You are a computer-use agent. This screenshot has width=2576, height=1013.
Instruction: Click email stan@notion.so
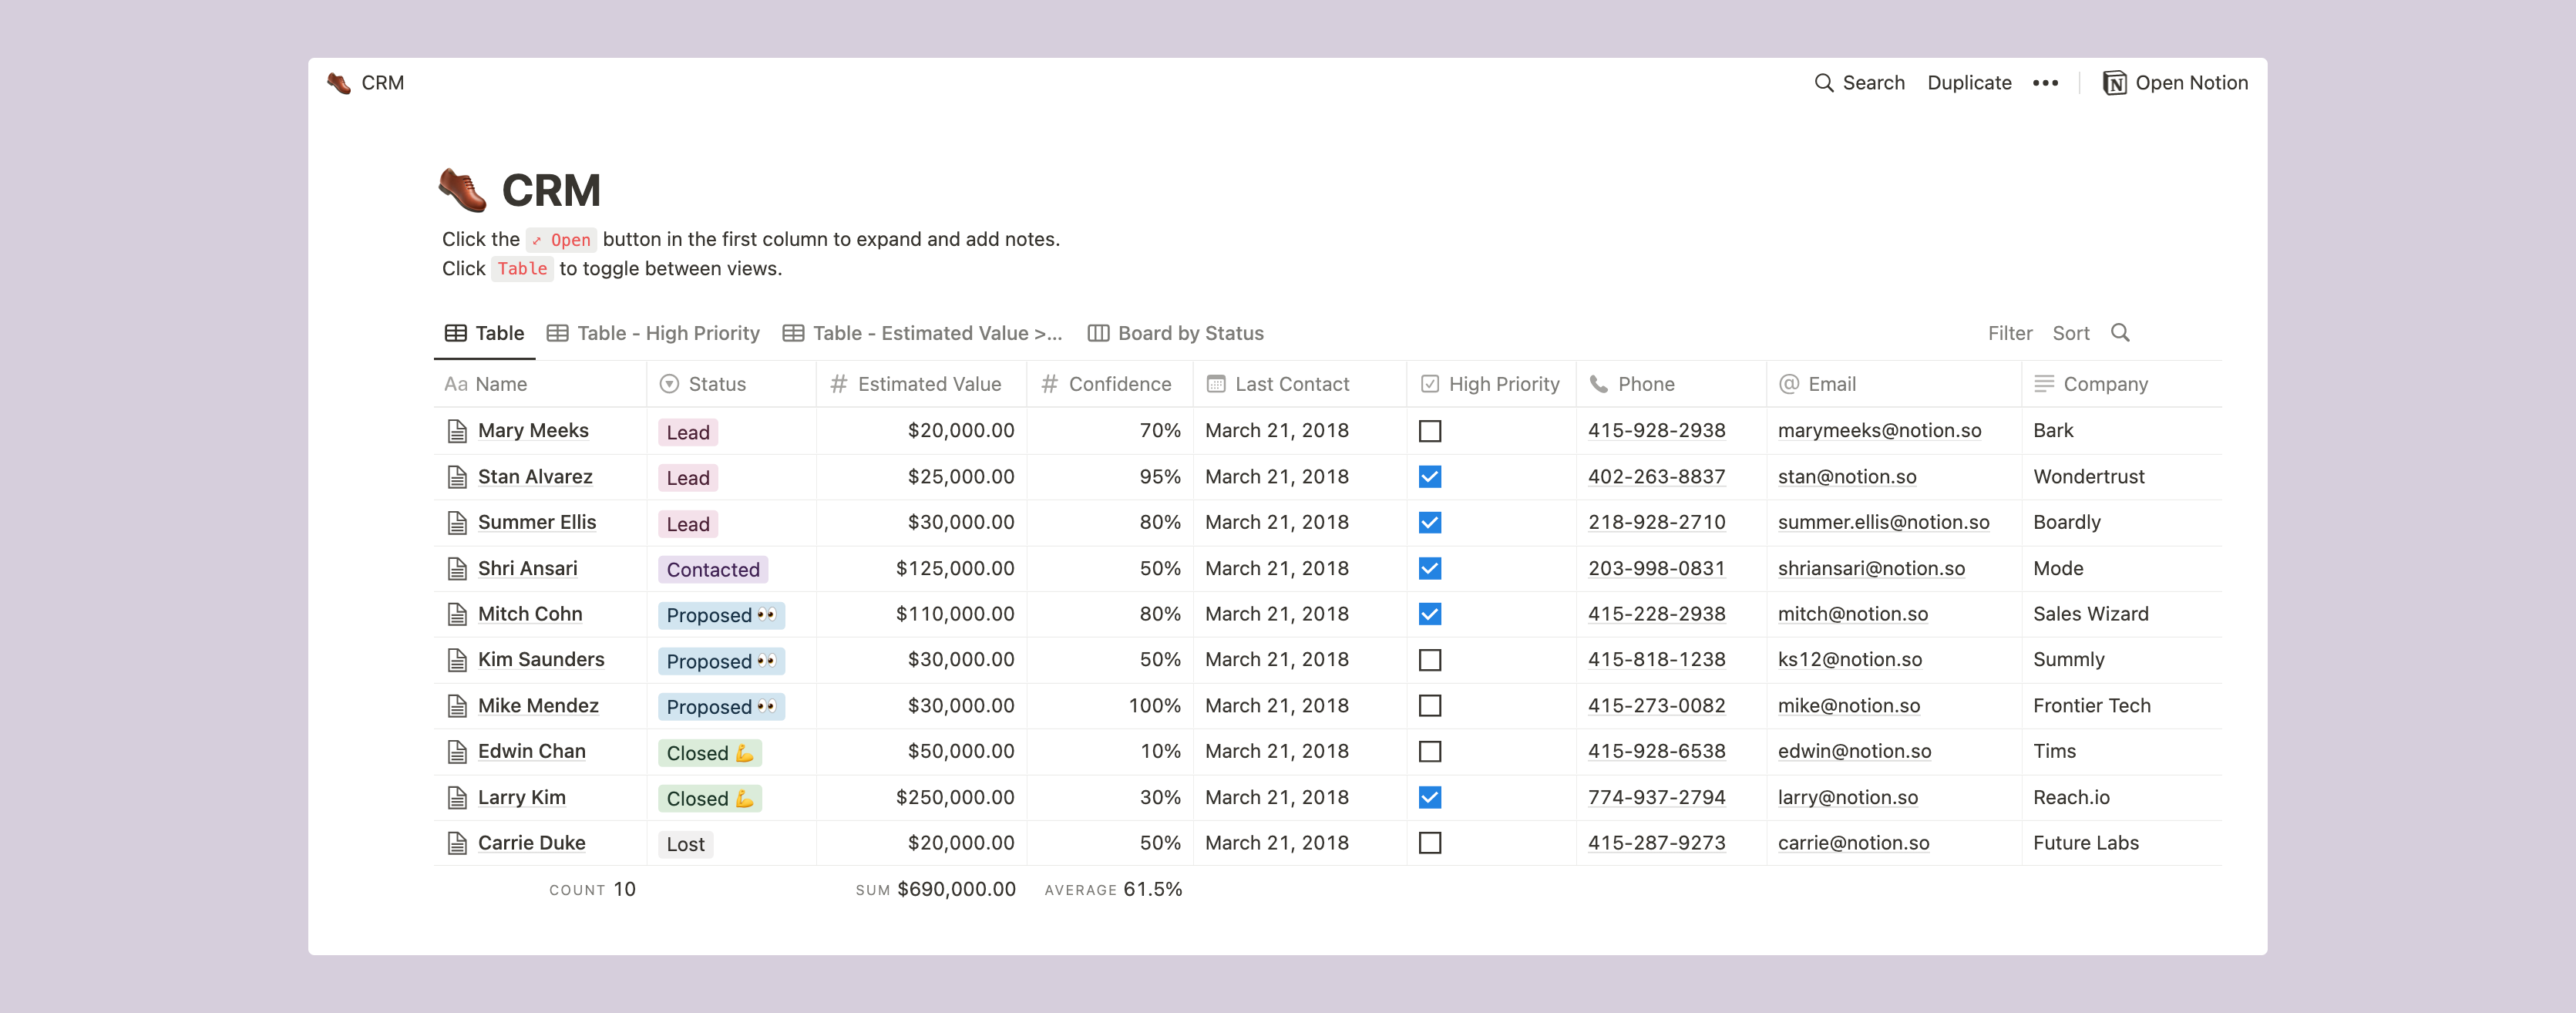point(1847,477)
